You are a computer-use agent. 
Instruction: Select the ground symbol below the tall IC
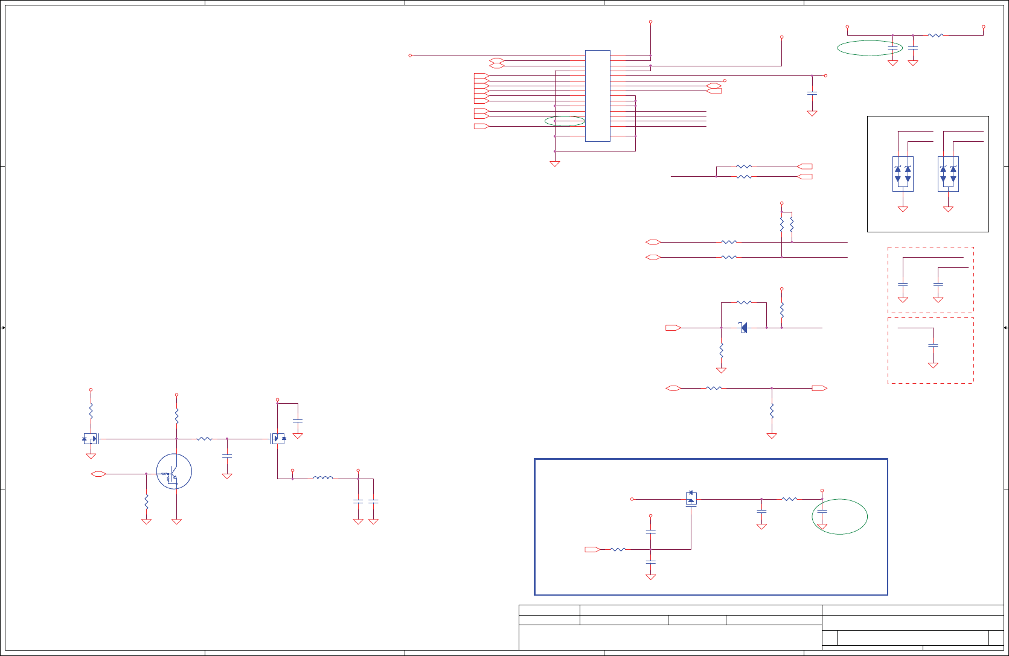(554, 164)
